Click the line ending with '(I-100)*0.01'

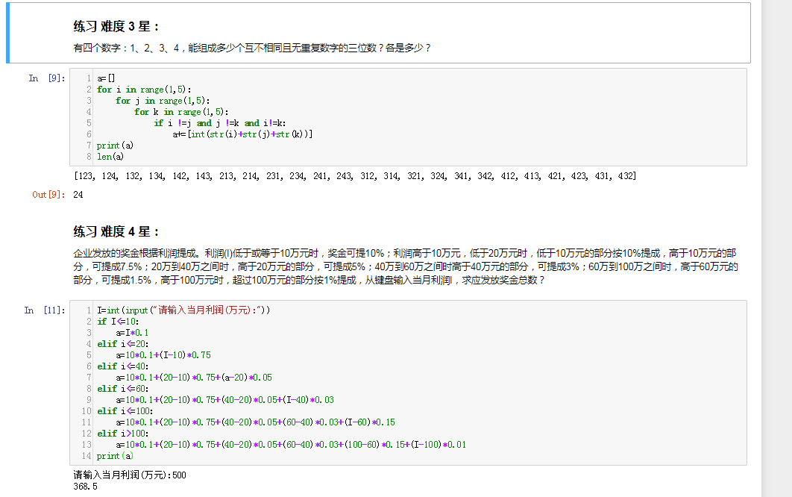291,445
